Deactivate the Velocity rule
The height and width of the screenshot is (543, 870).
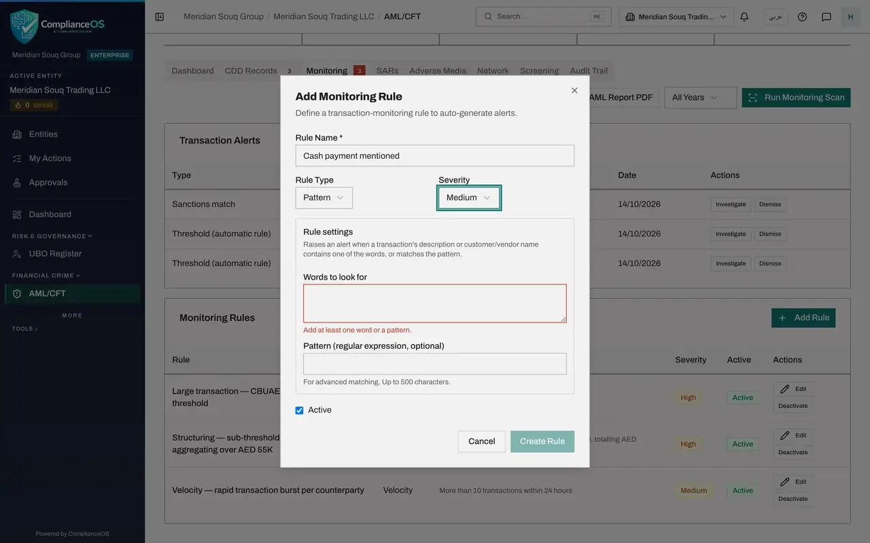point(793,499)
